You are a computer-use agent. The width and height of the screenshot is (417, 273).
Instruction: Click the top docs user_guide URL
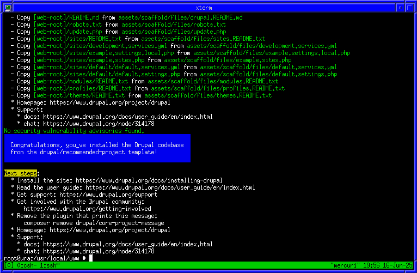pos(127,117)
